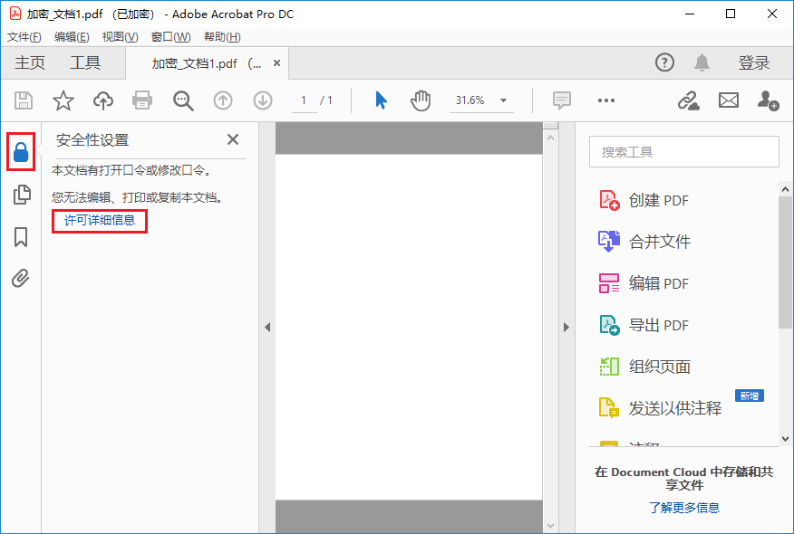Click document scrollbar up arrow

tap(550, 137)
